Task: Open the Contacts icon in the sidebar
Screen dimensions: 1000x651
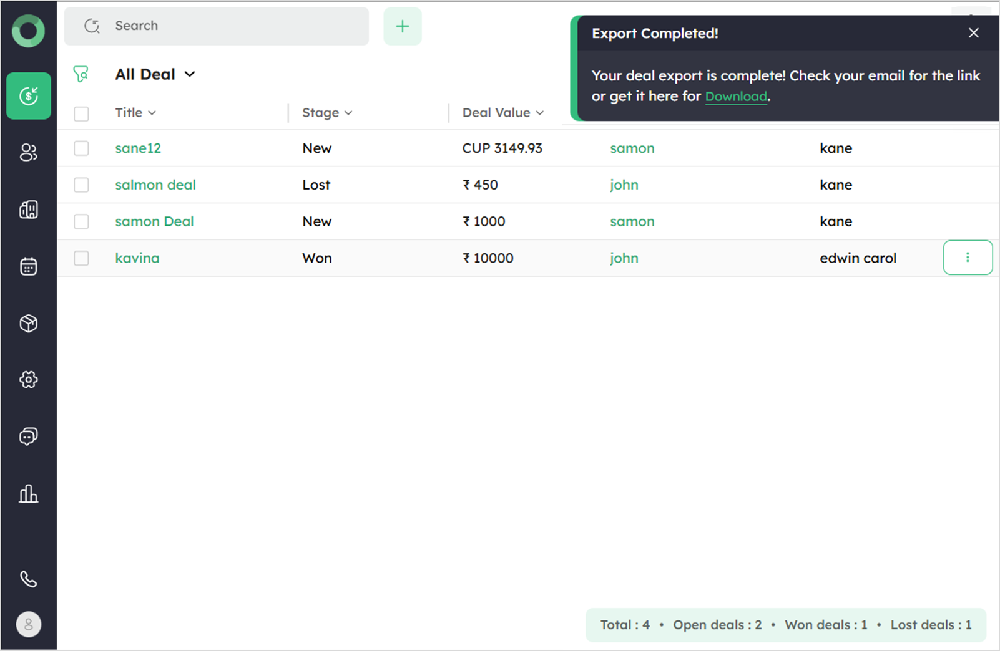Action: click(x=28, y=152)
